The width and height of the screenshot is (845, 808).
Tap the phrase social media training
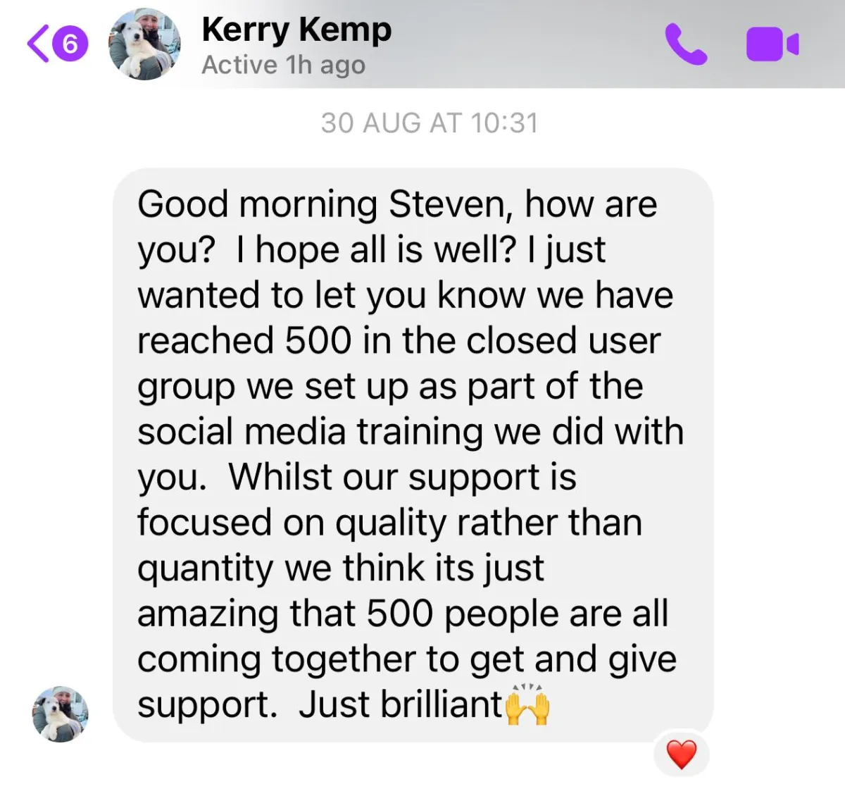point(310,432)
